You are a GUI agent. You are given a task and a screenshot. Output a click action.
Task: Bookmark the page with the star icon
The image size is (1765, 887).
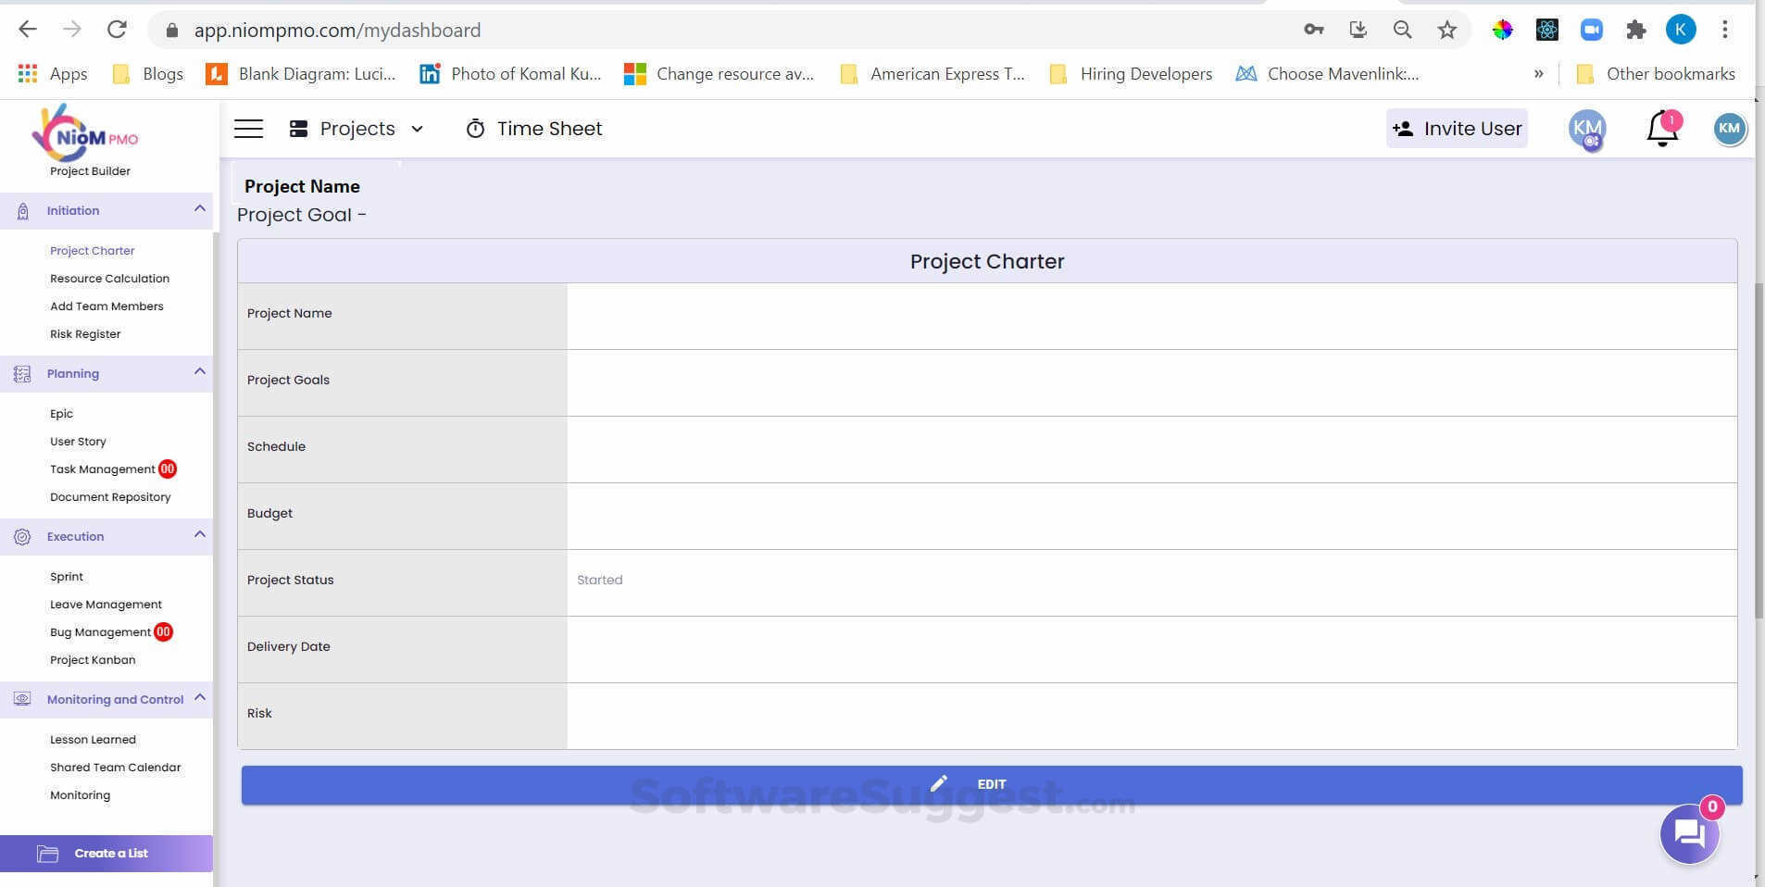[x=1446, y=29]
